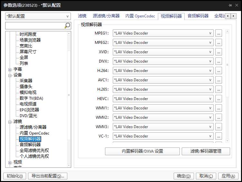Open the 默认配置 profile dropdown

click(38, 16)
